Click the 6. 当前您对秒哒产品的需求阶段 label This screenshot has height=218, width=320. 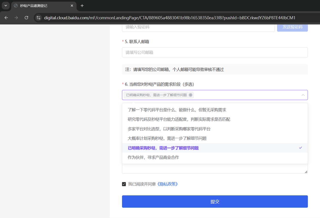pos(159,84)
